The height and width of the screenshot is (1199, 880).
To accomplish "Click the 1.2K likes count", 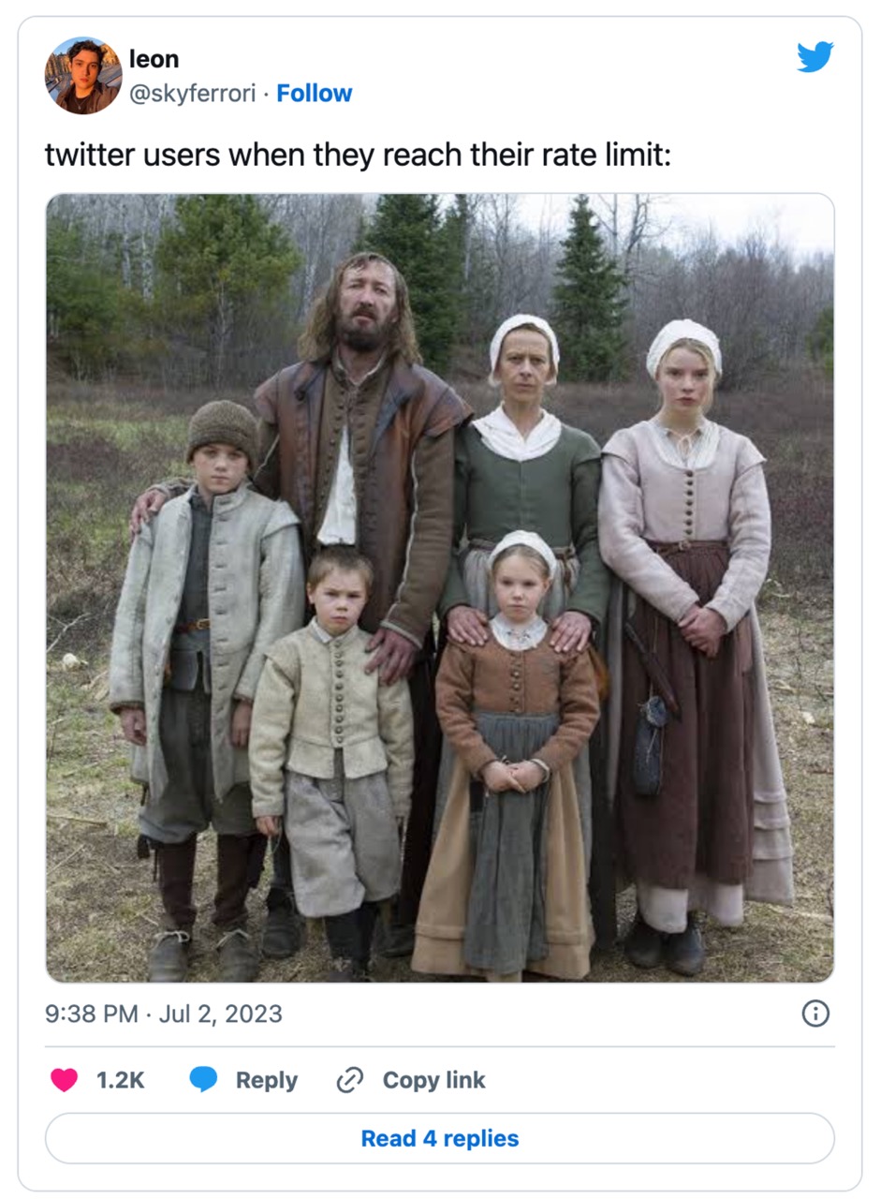I will [121, 1080].
